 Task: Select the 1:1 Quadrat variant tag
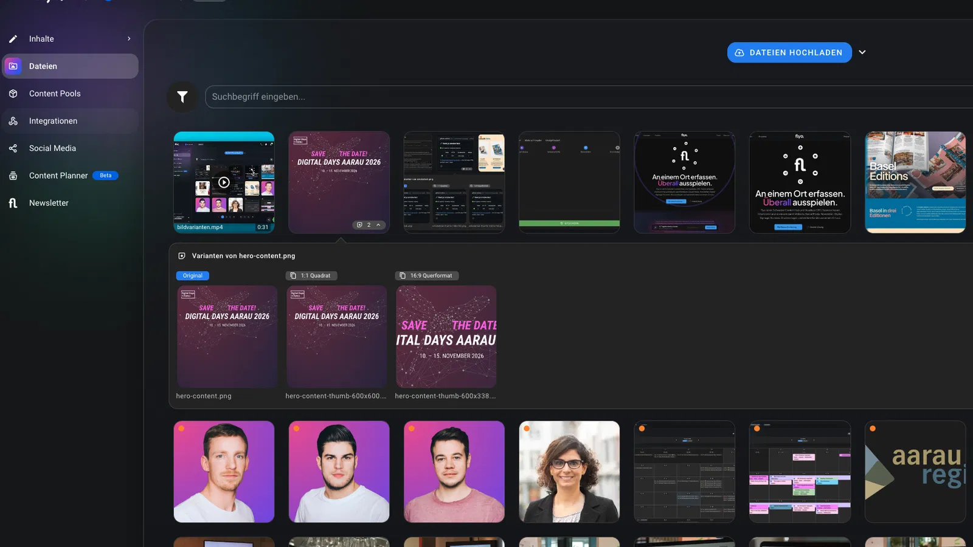coord(311,276)
